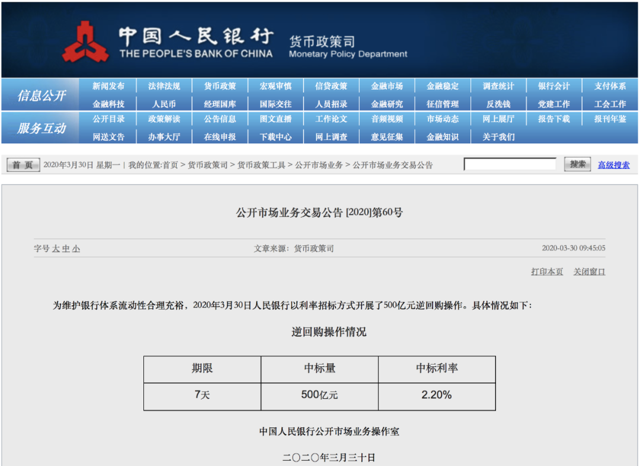Click the 打印本页 print link

point(547,272)
